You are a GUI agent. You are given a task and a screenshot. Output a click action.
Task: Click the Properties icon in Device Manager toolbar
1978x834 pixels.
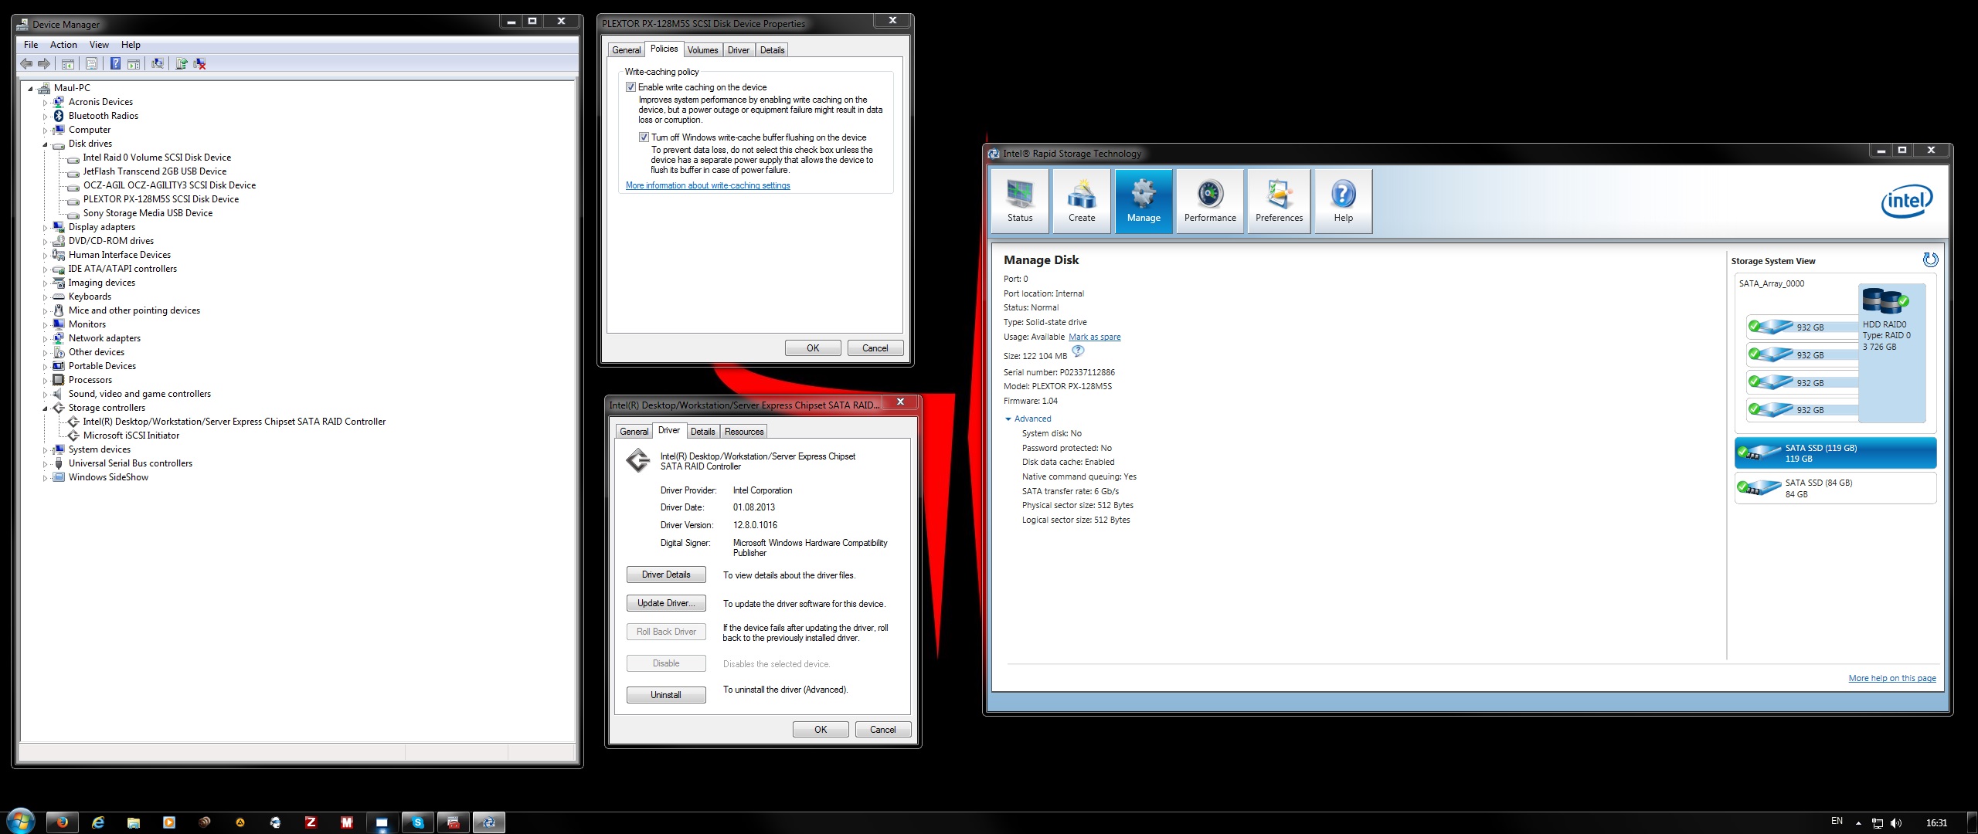click(91, 64)
